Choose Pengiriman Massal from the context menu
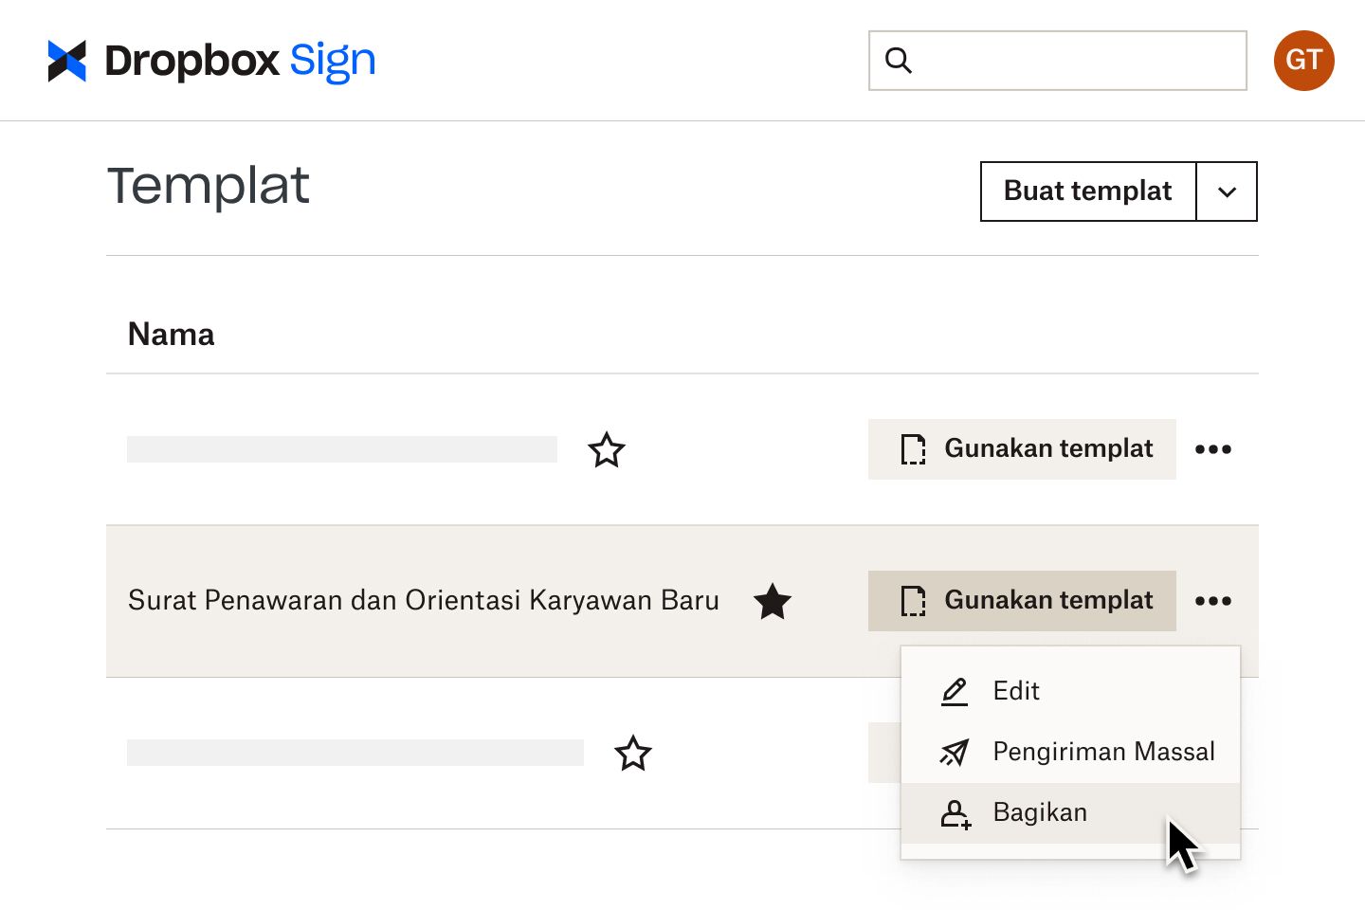This screenshot has width=1365, height=910. click(x=1103, y=752)
